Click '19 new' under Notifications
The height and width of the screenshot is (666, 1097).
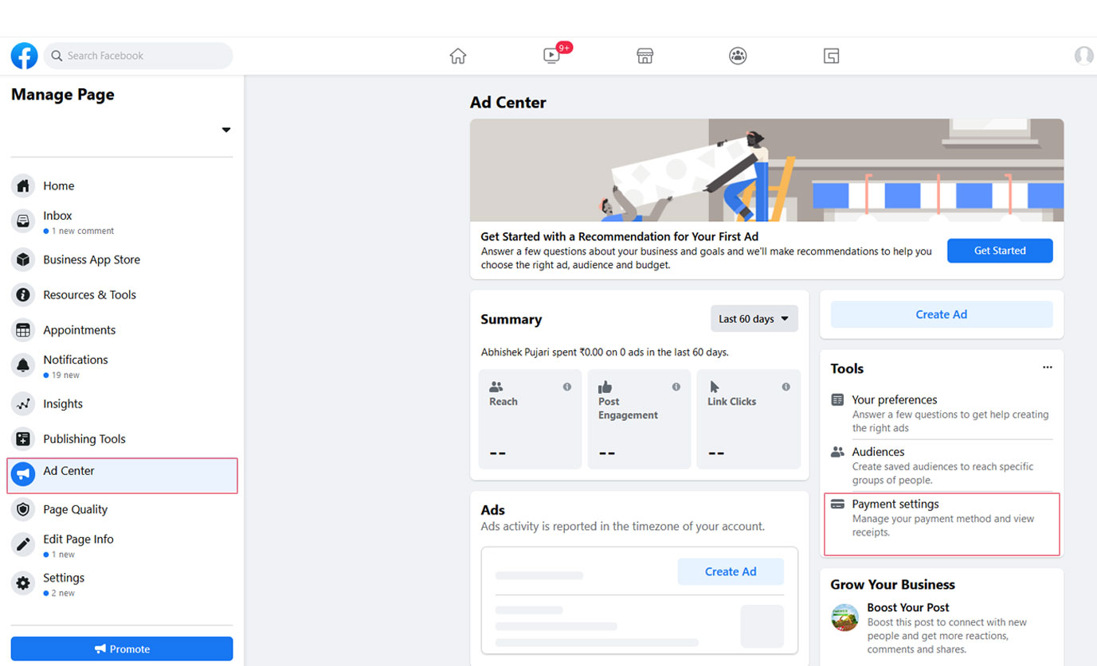pyautogui.click(x=66, y=375)
